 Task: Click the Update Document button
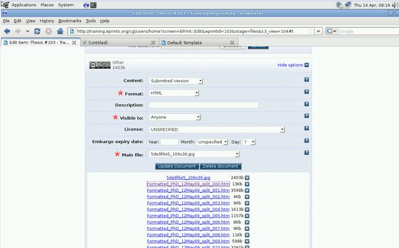(177, 166)
